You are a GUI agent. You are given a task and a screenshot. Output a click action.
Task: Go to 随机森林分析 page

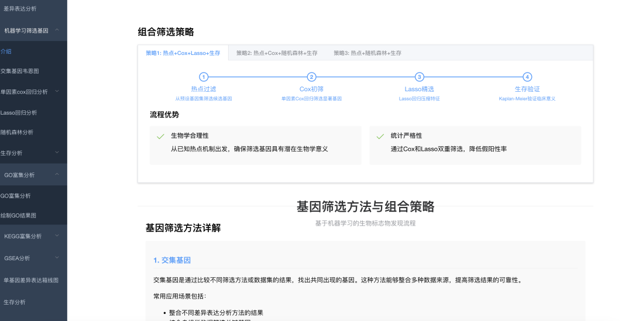(x=17, y=132)
